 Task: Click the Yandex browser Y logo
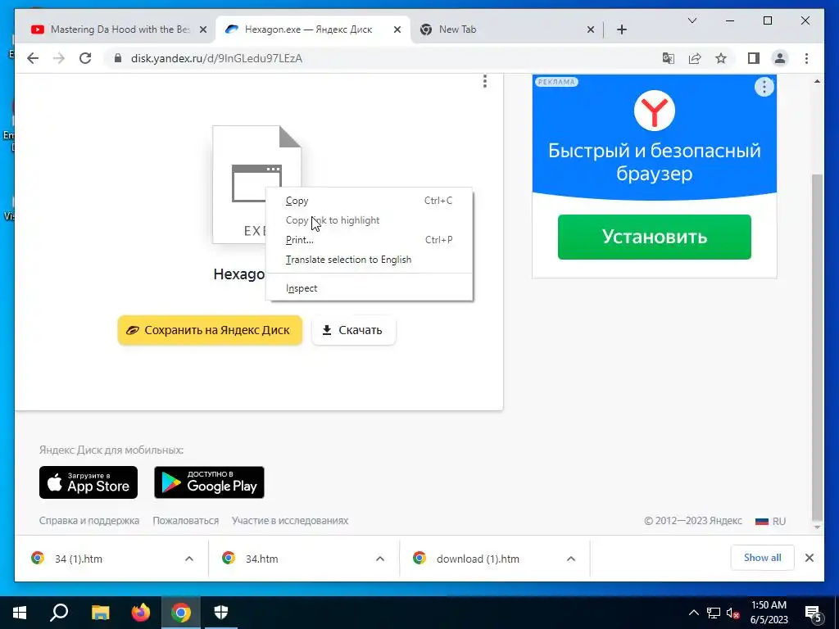click(x=655, y=111)
